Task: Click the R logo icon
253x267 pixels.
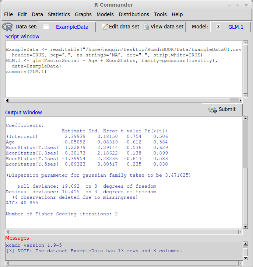Action: 7,27
